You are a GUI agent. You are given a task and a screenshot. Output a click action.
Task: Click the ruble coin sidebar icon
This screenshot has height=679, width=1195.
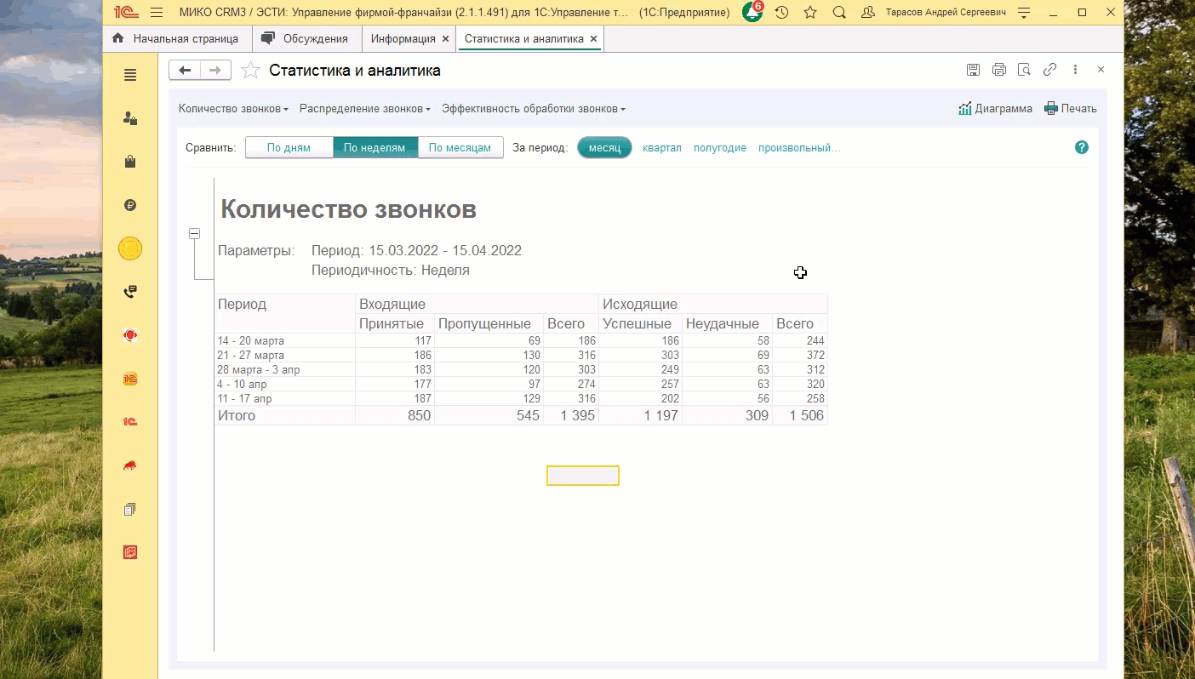[x=130, y=205]
